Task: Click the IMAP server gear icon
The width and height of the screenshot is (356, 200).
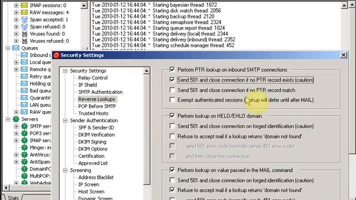Action: (24, 141)
